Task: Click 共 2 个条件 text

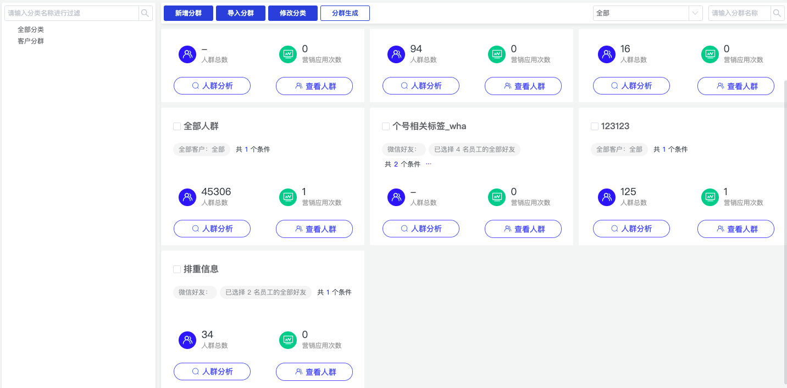Action: 402,164
